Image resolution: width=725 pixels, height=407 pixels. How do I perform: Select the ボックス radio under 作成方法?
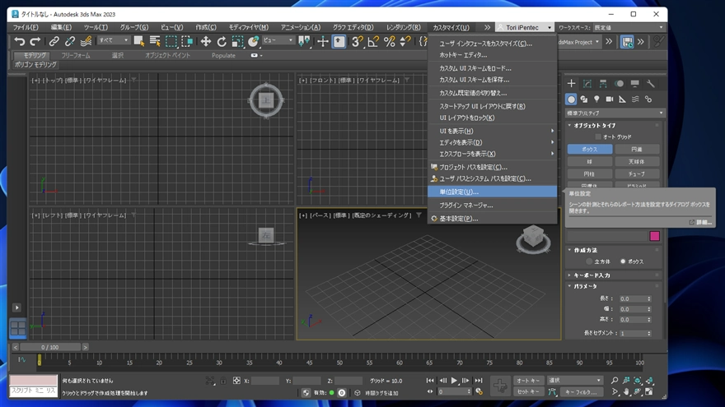point(623,261)
